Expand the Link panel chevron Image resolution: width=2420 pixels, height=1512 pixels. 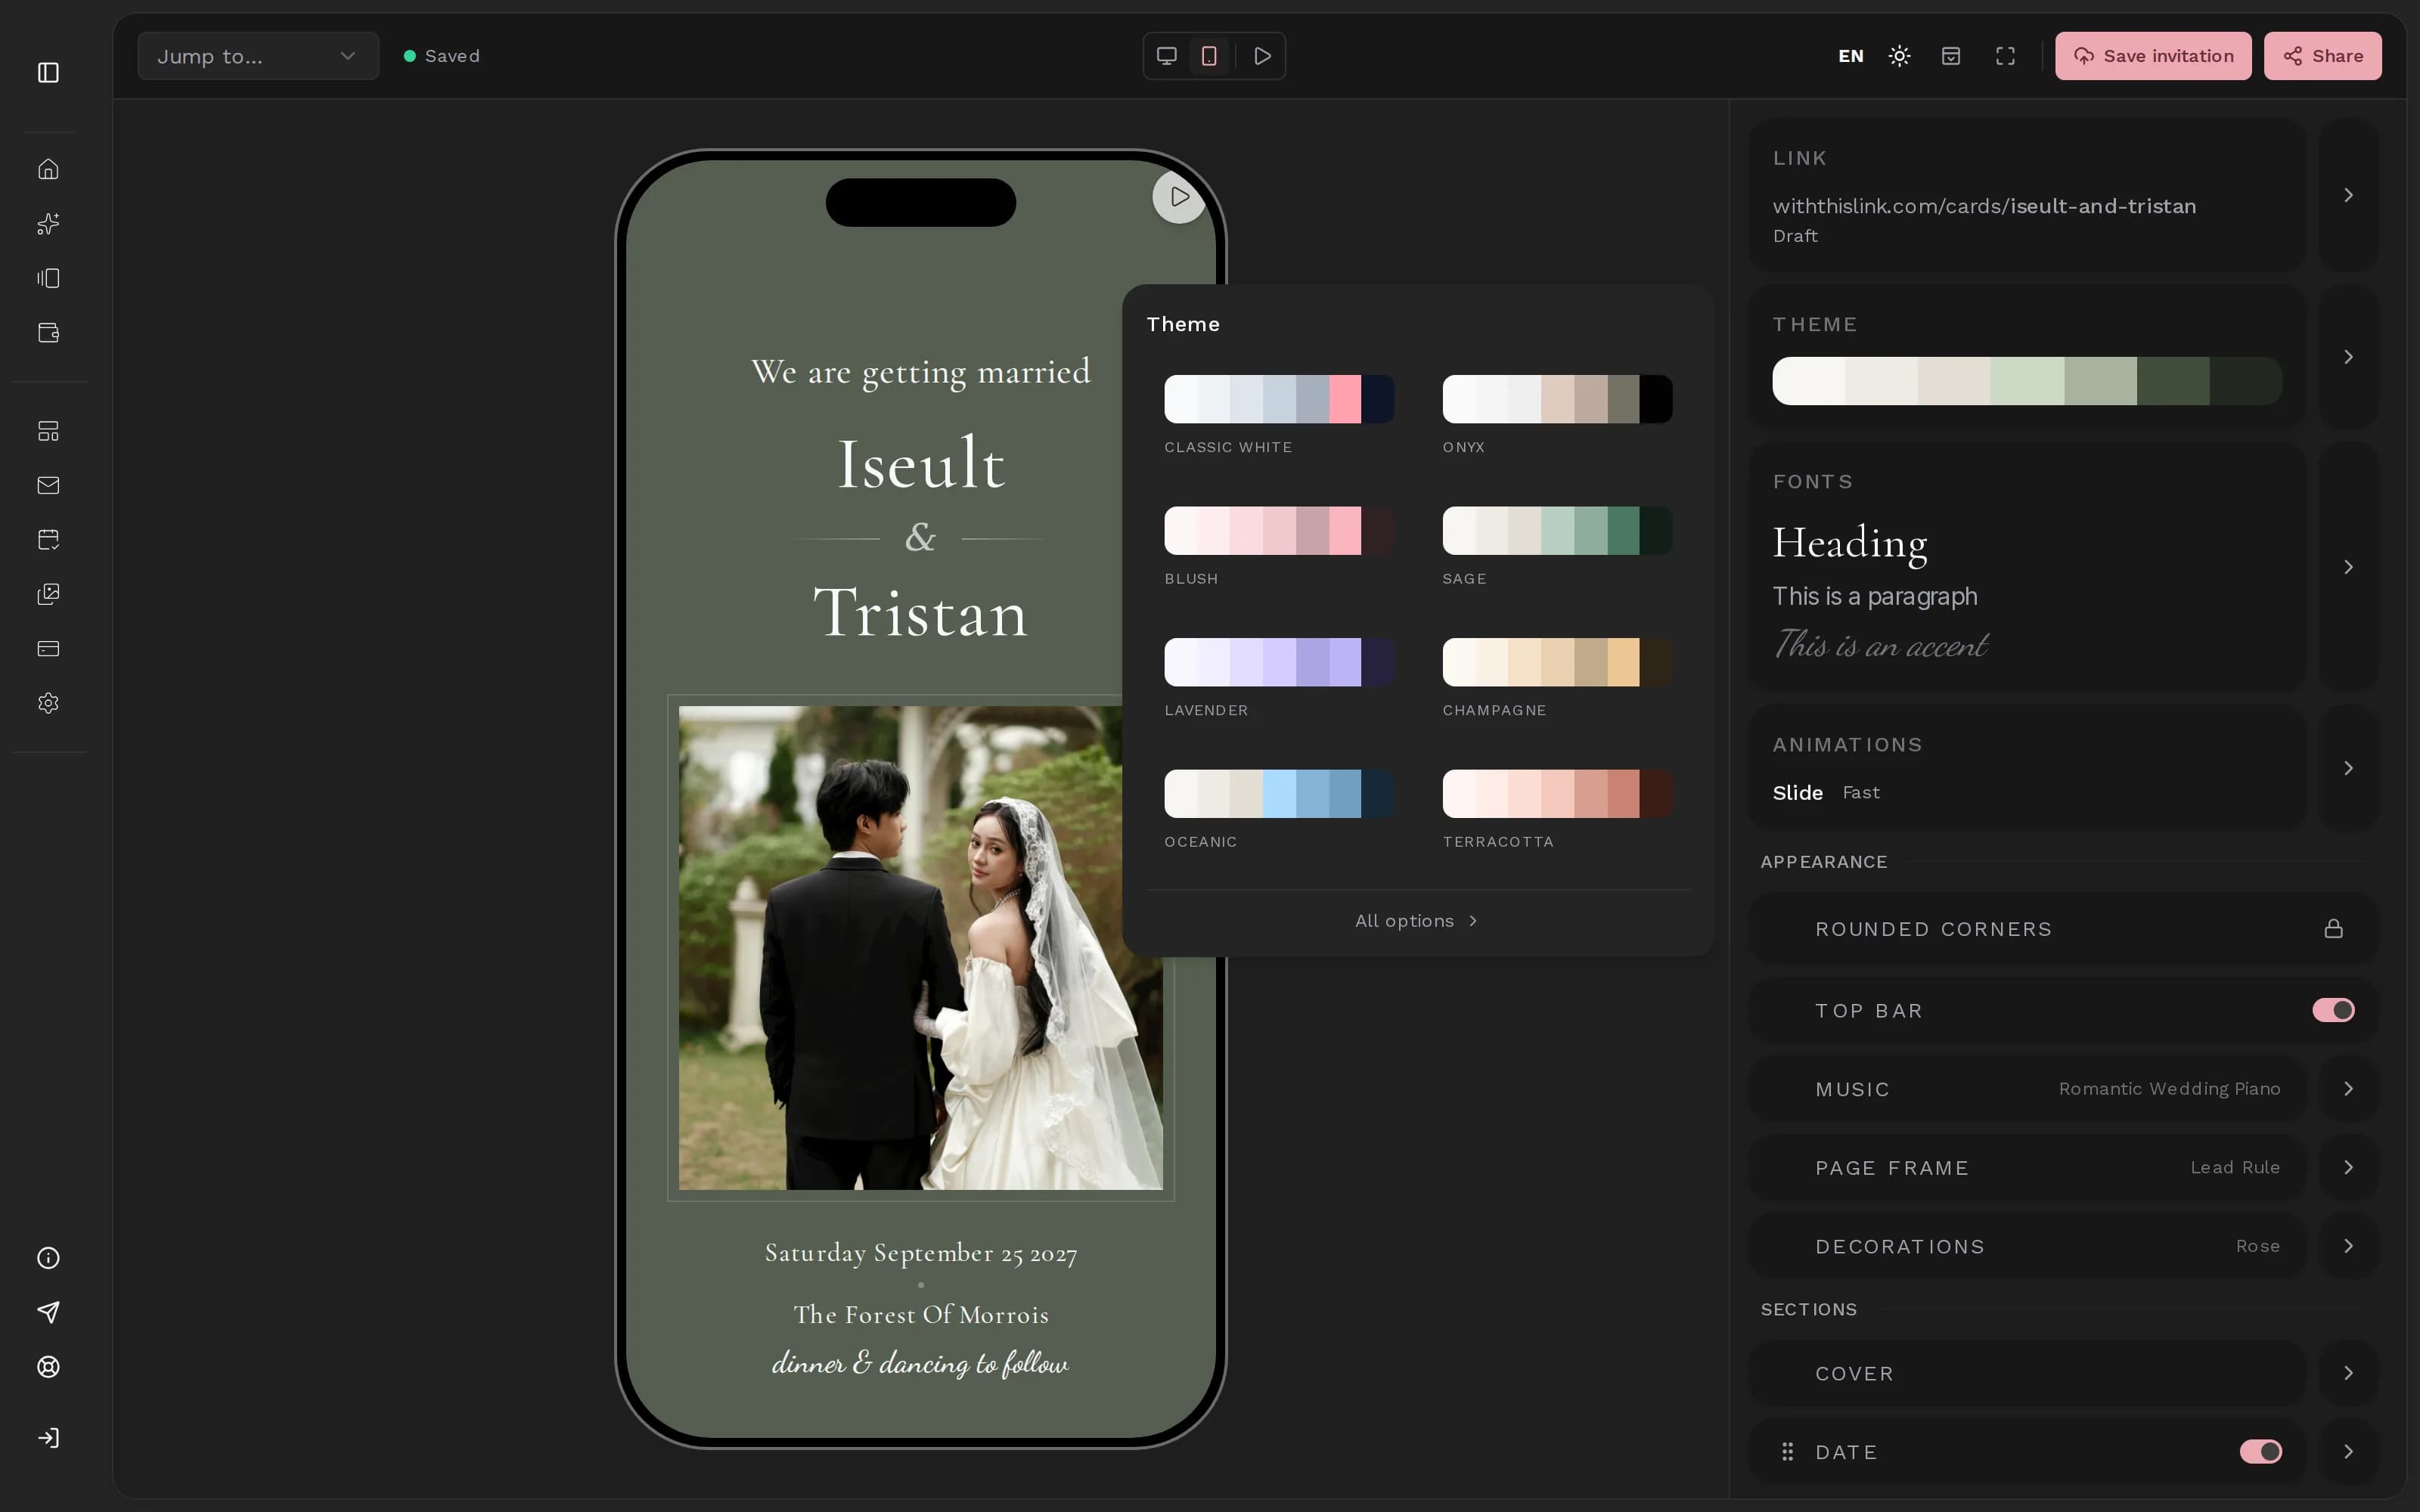click(x=2349, y=195)
